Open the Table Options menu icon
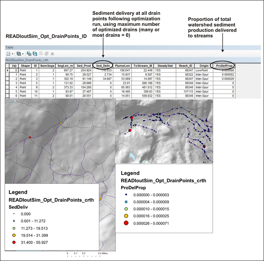Image resolution: width=264 pixels, height=261 pixels. click(8, 54)
